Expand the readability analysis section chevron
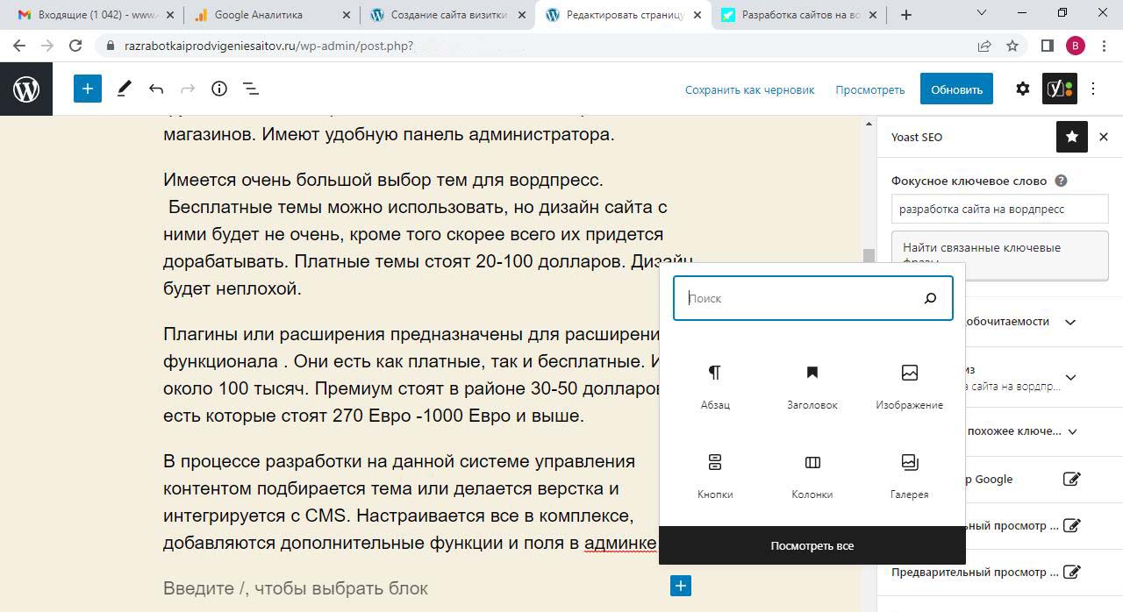 1070,322
